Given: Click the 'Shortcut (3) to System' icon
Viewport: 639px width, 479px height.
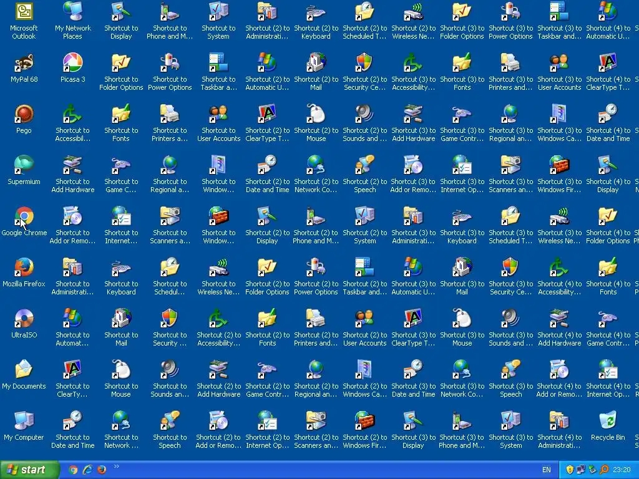Looking at the screenshot, I should click(510, 421).
